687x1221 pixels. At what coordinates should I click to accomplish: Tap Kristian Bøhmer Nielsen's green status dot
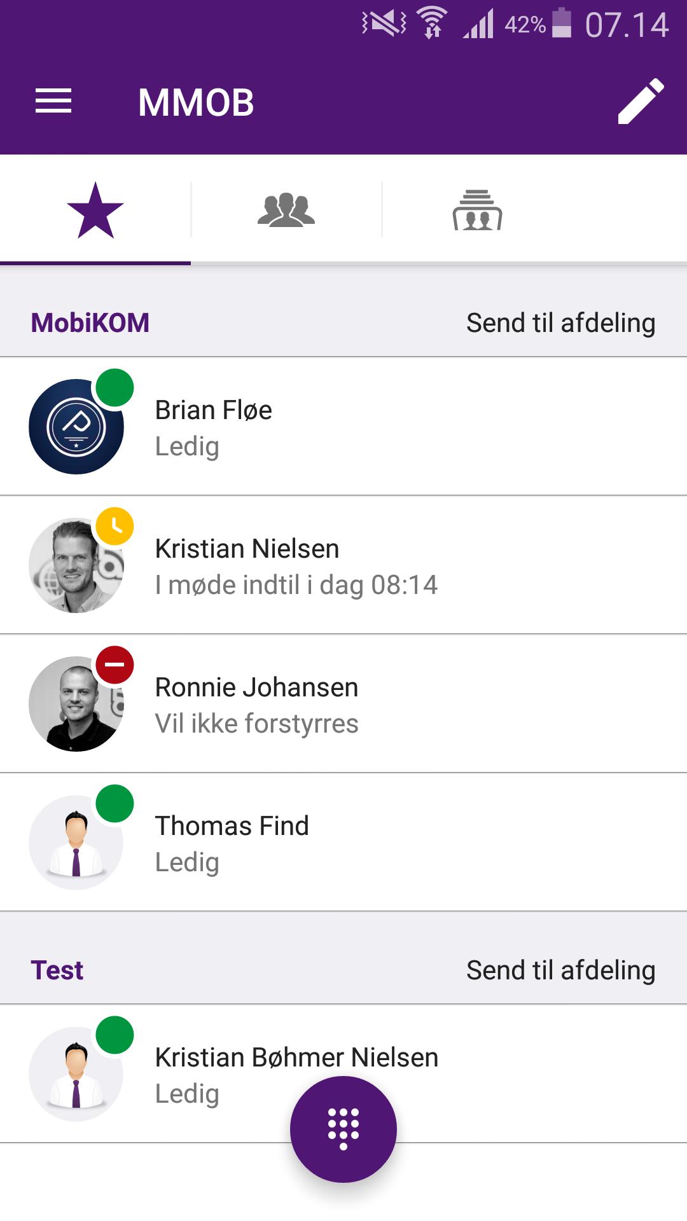[114, 1035]
